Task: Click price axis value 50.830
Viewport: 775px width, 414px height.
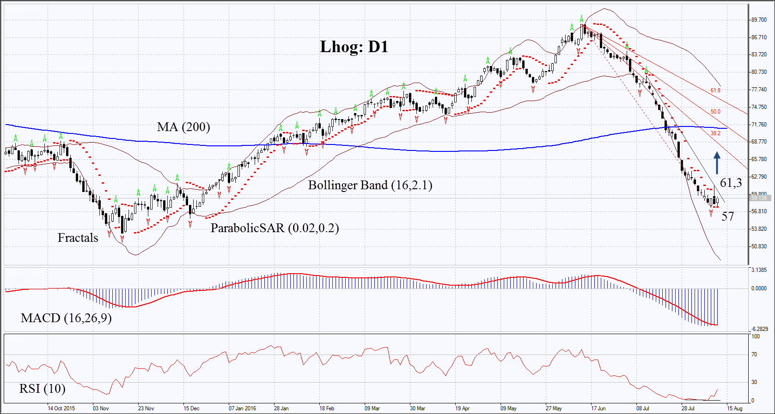Action: [x=759, y=246]
